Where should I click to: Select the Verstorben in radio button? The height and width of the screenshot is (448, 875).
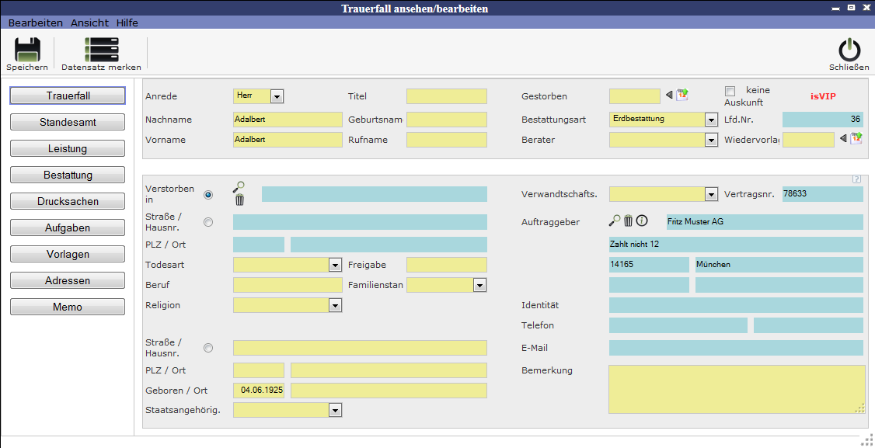coord(207,195)
